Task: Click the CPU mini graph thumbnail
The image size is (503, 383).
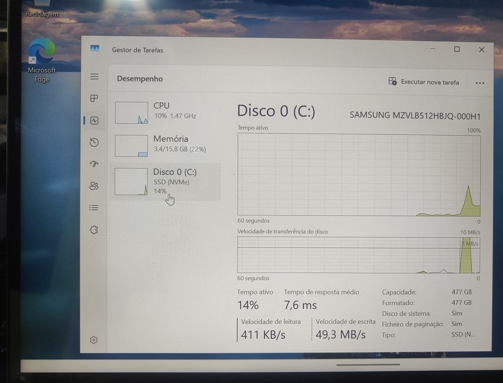Action: coord(131,113)
